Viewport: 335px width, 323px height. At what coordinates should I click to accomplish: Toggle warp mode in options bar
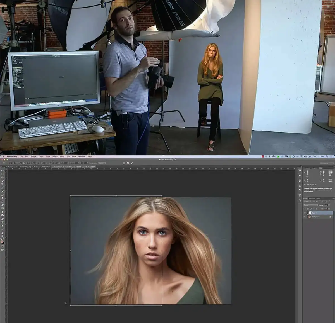124,163
